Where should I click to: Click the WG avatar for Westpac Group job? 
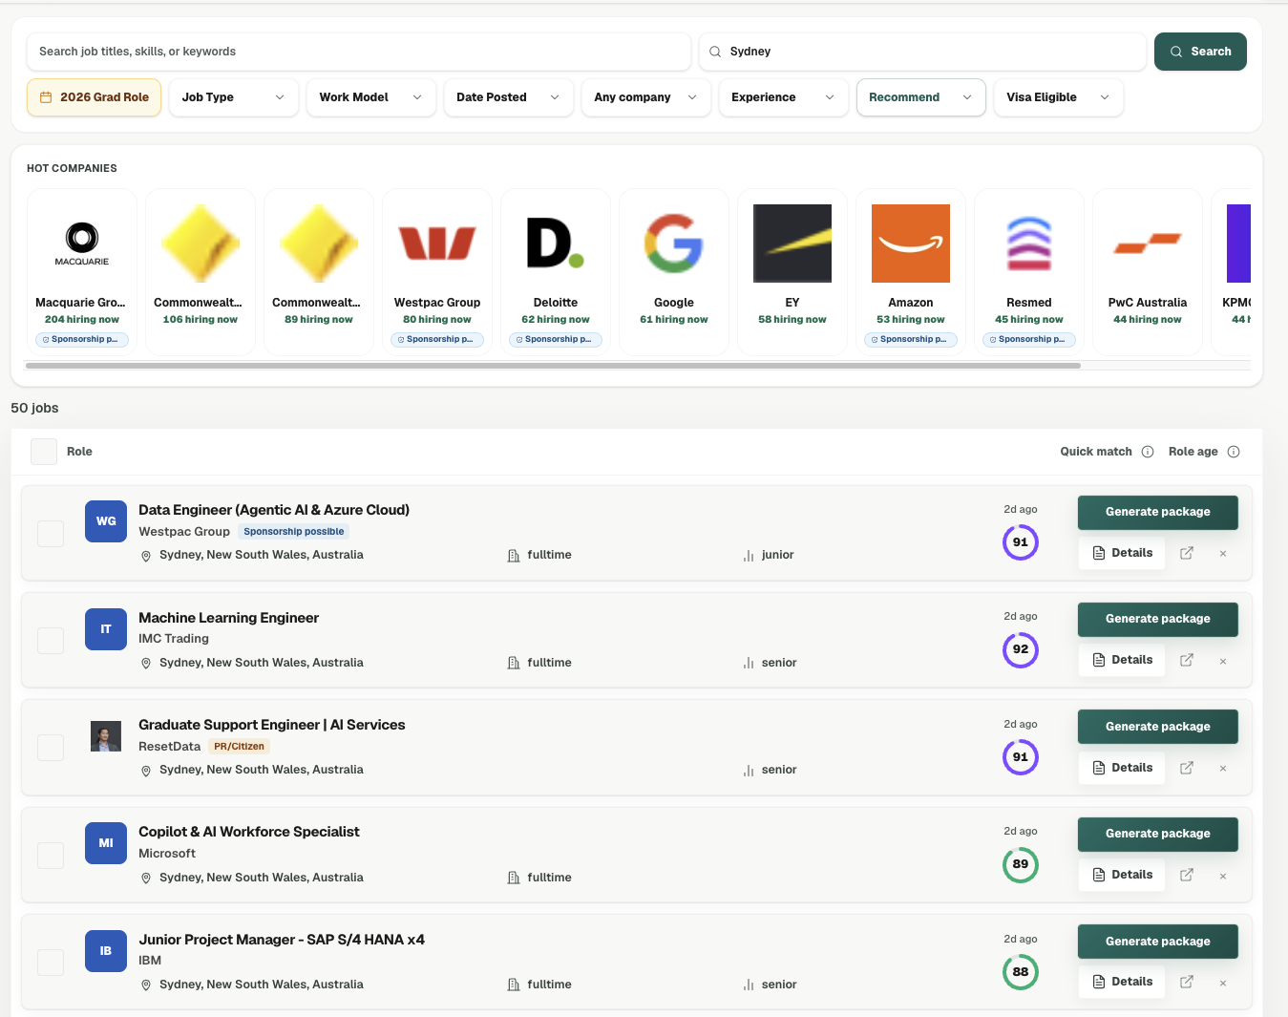106,521
